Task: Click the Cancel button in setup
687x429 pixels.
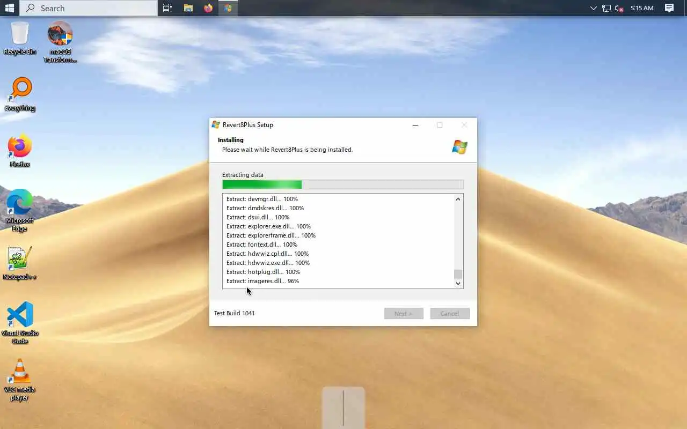Action: click(450, 313)
